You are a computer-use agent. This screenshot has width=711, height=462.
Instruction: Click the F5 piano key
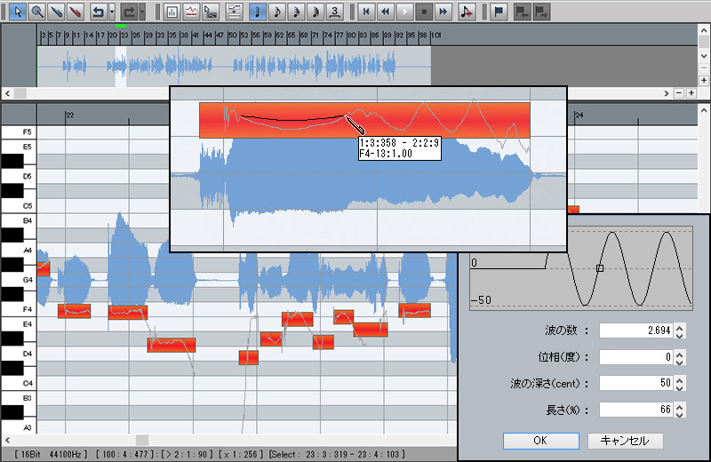[18, 131]
